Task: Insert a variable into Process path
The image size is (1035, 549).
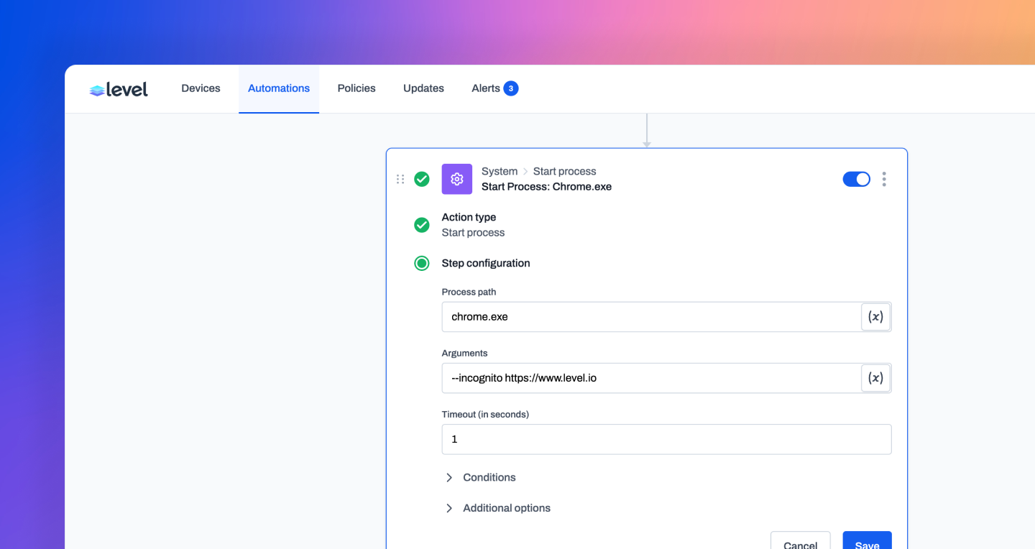Action: 876,317
